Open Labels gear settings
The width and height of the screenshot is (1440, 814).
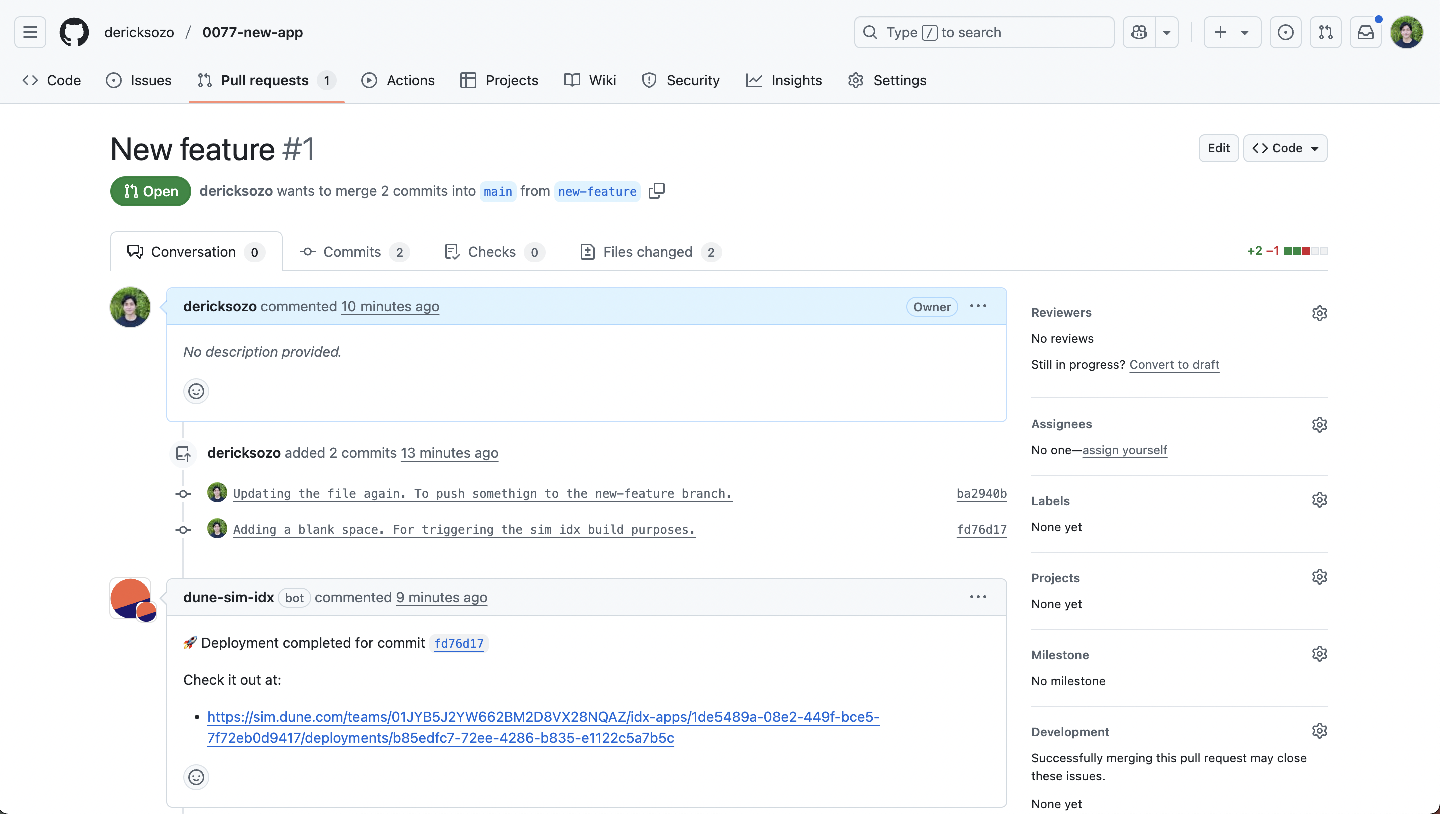click(1319, 500)
